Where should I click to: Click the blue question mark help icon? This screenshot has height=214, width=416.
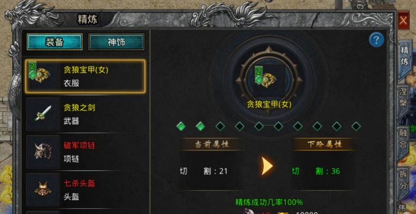click(x=376, y=40)
